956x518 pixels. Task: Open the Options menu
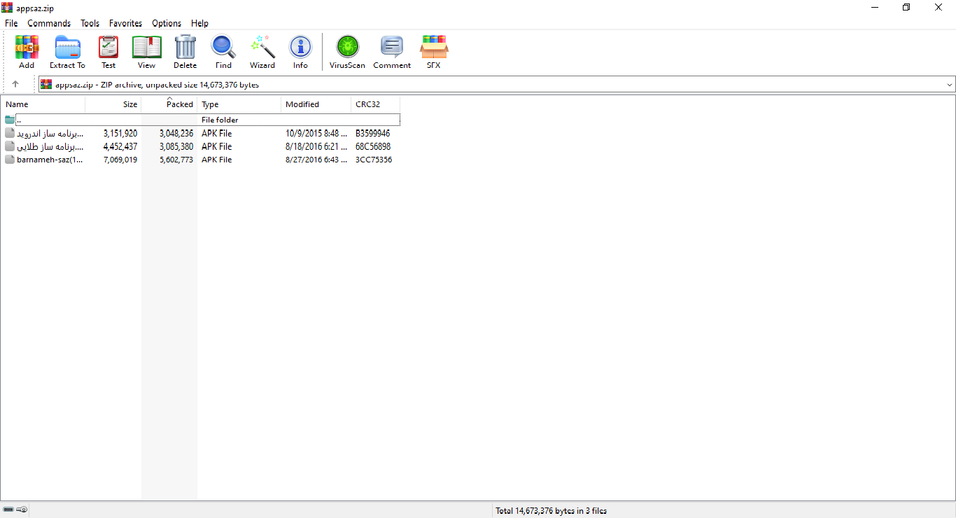coord(167,23)
